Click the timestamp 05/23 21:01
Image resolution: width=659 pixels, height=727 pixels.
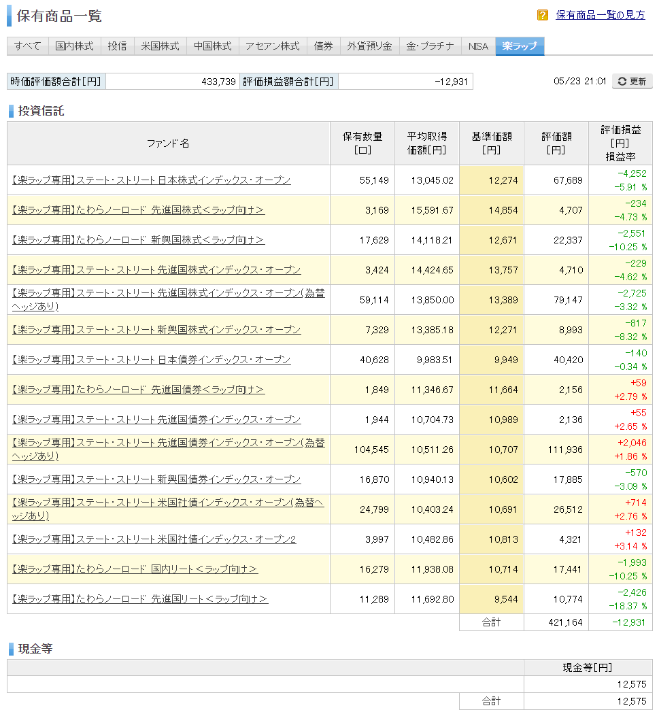(x=579, y=81)
